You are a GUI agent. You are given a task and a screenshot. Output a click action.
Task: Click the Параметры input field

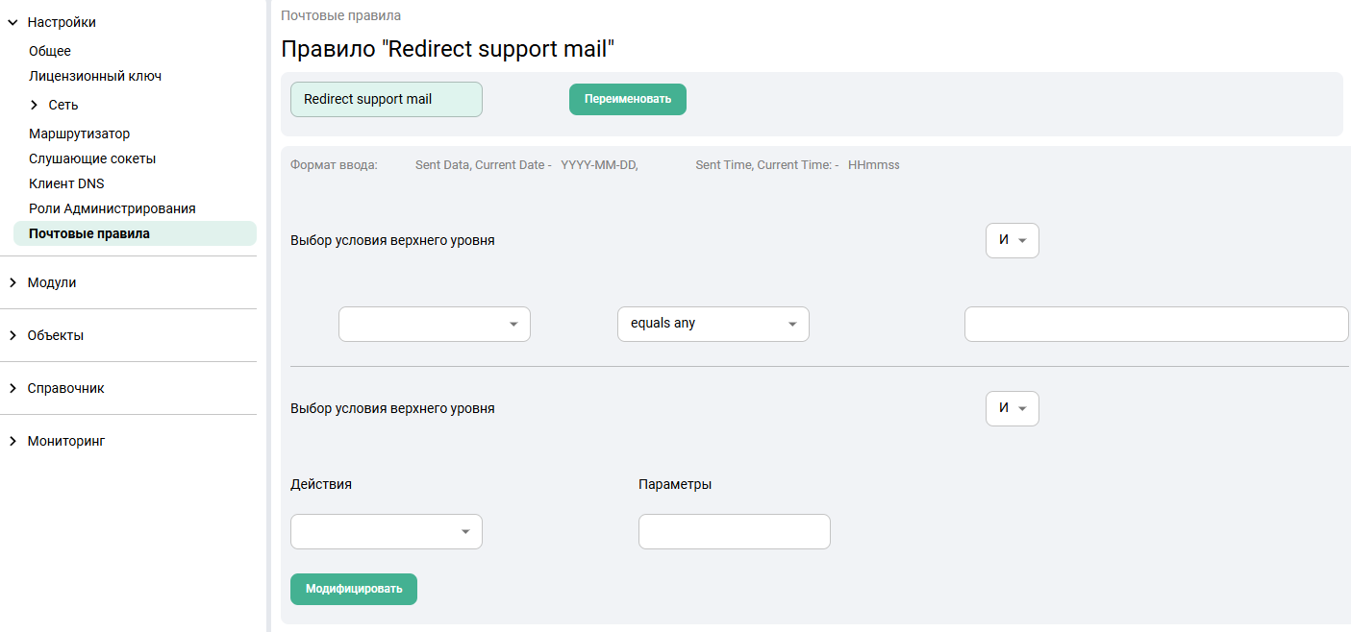(x=734, y=531)
